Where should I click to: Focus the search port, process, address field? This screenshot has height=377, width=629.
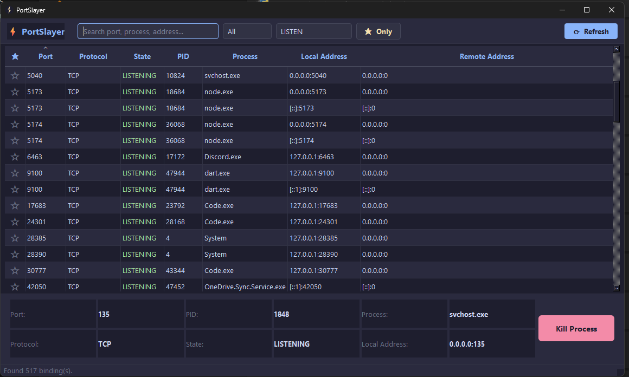(147, 31)
